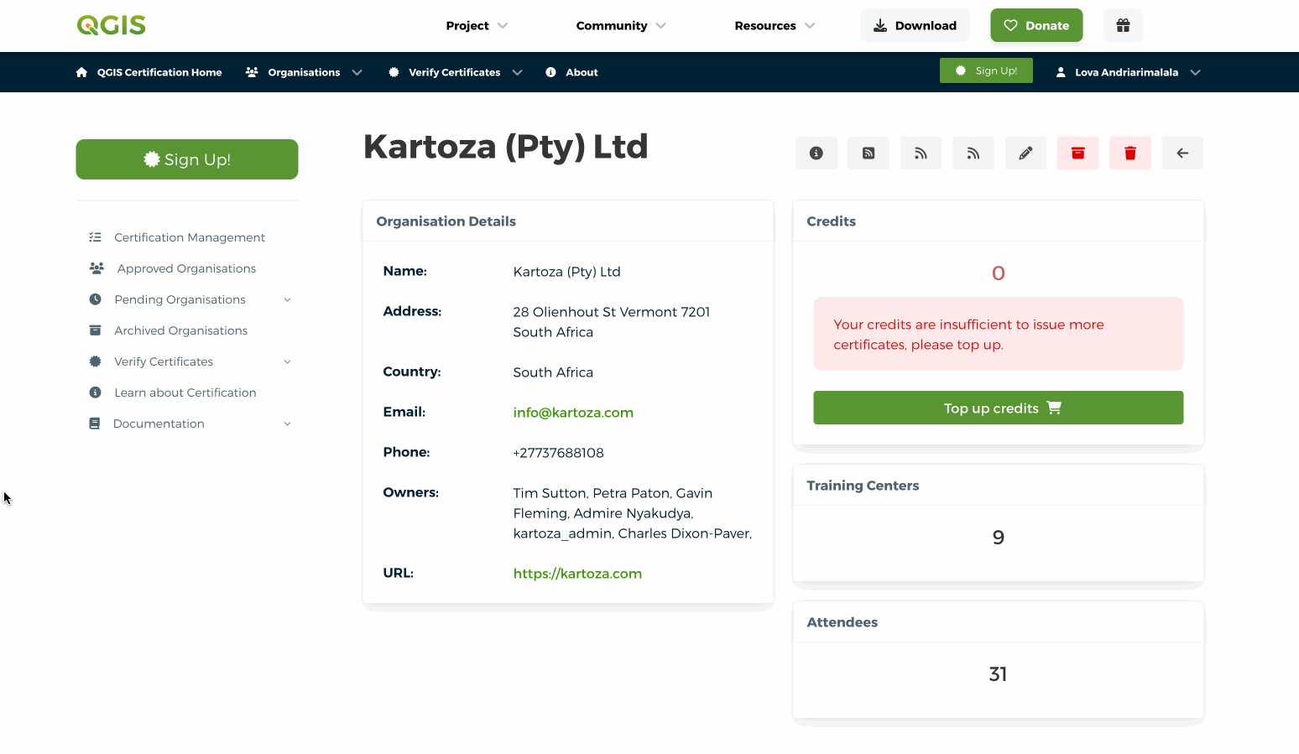Open the Lova Andriarimalala user menu chevron
The height and width of the screenshot is (754, 1299).
point(1196,72)
